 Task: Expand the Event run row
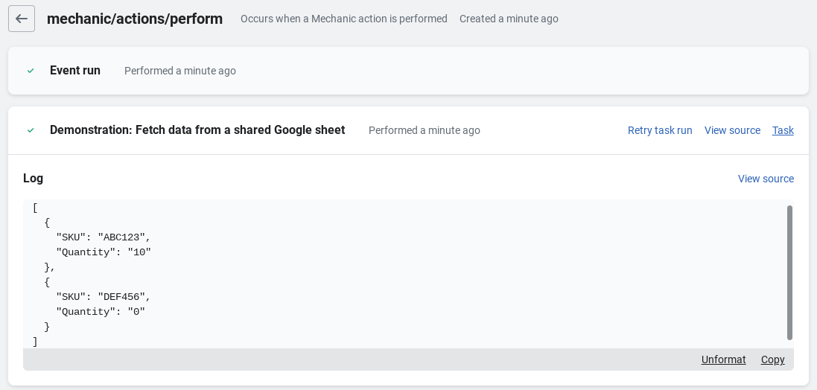point(75,71)
